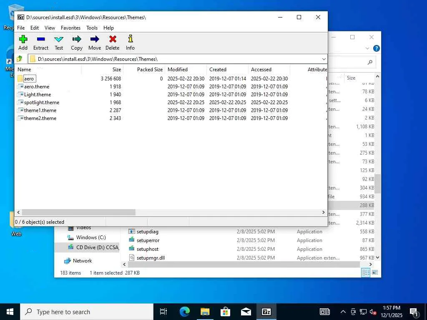
Task: Click the 7-Zip scroll right arrow
Action: pyautogui.click(x=324, y=212)
